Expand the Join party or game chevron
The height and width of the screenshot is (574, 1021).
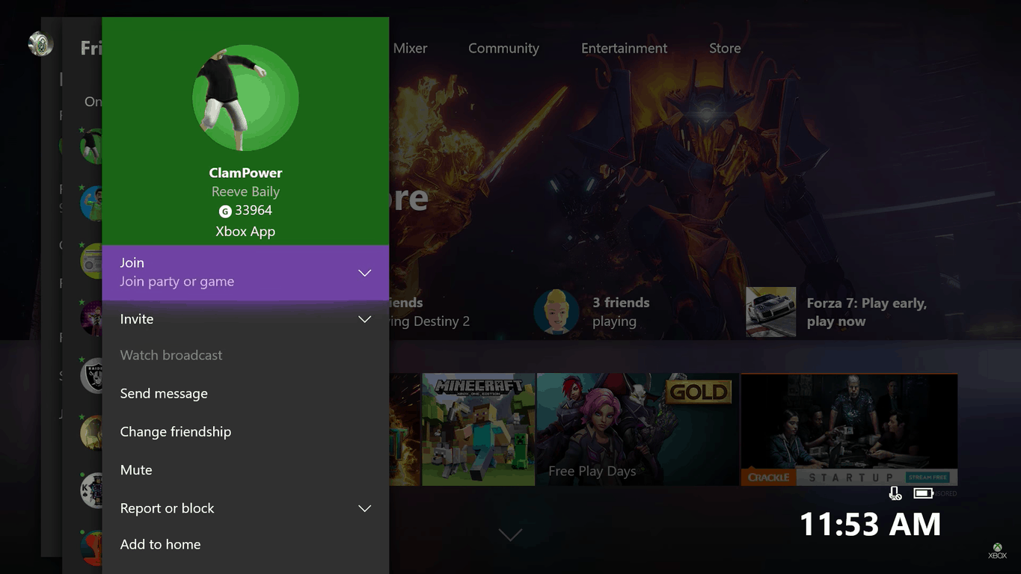tap(365, 273)
